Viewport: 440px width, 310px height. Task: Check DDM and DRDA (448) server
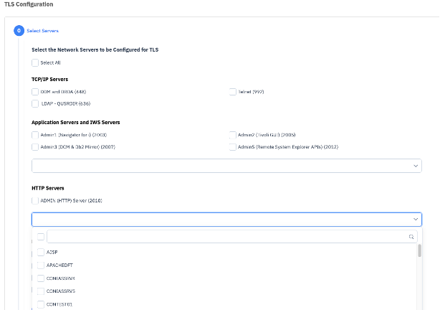click(35, 92)
